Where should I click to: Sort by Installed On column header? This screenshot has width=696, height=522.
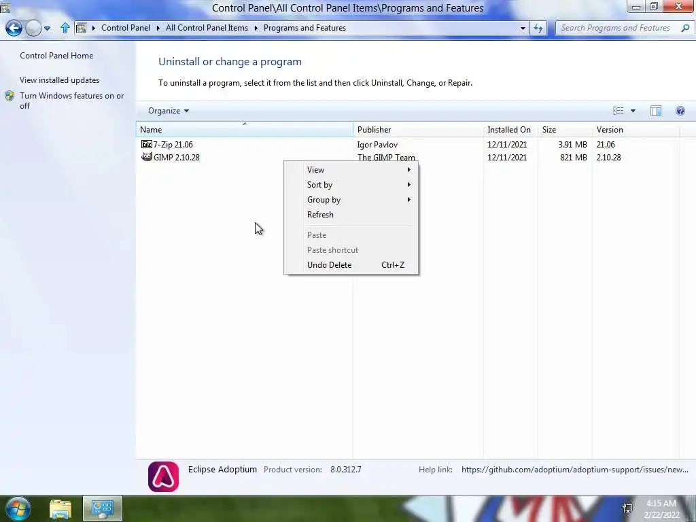click(510, 130)
